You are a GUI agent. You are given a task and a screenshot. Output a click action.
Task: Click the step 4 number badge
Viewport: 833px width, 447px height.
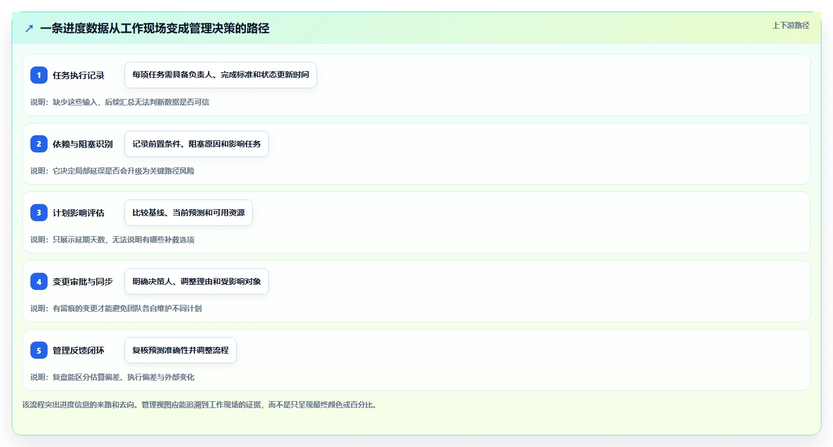coord(39,281)
